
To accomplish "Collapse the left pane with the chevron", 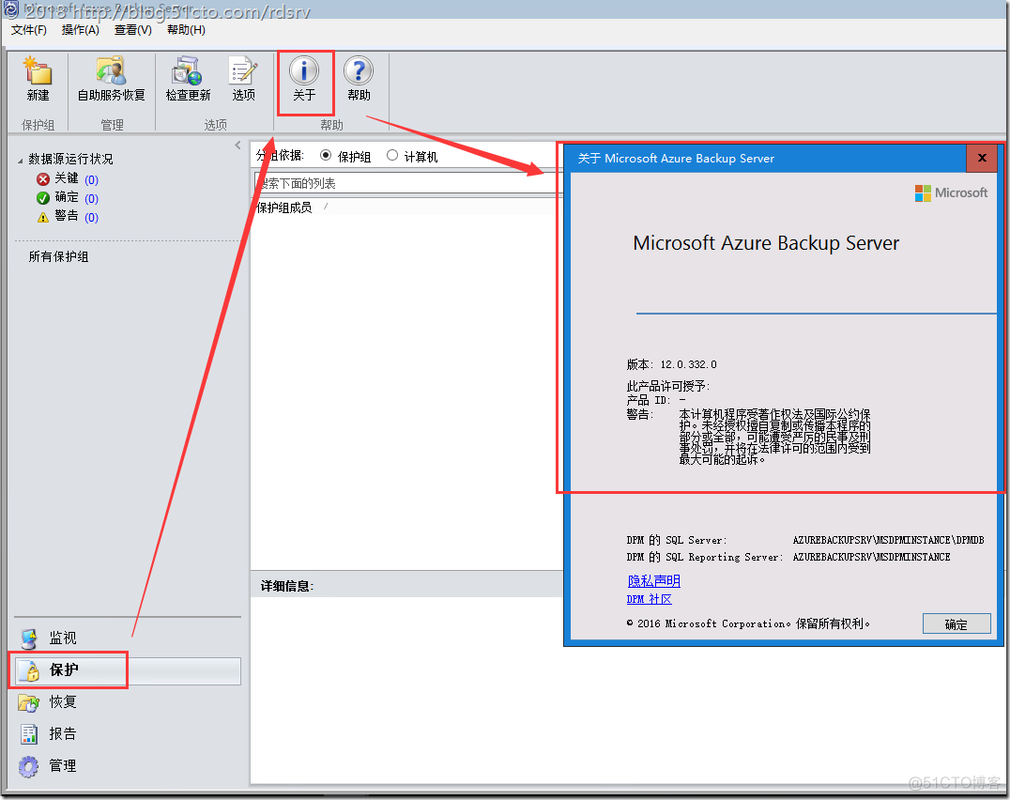I will (238, 146).
